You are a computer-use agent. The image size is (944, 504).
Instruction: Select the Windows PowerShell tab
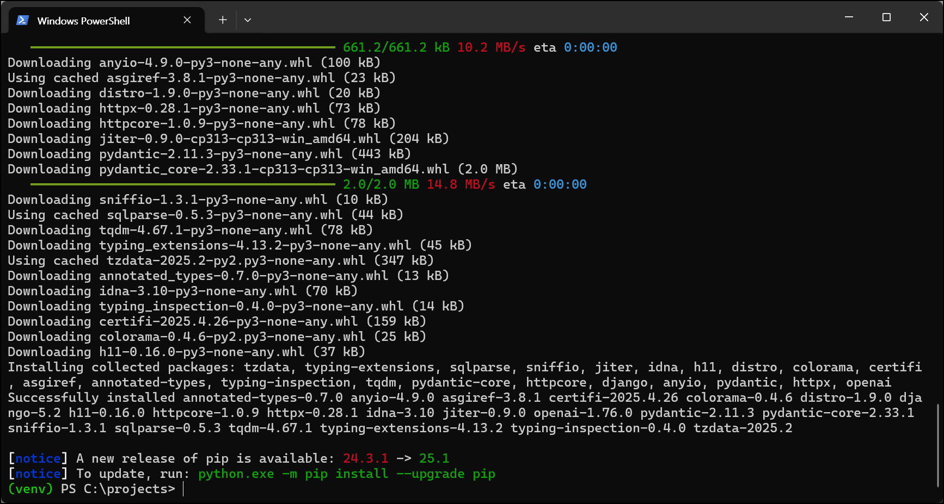(x=107, y=21)
